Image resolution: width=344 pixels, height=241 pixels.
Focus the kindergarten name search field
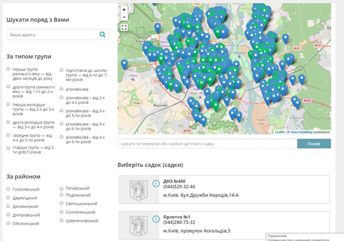(x=207, y=143)
